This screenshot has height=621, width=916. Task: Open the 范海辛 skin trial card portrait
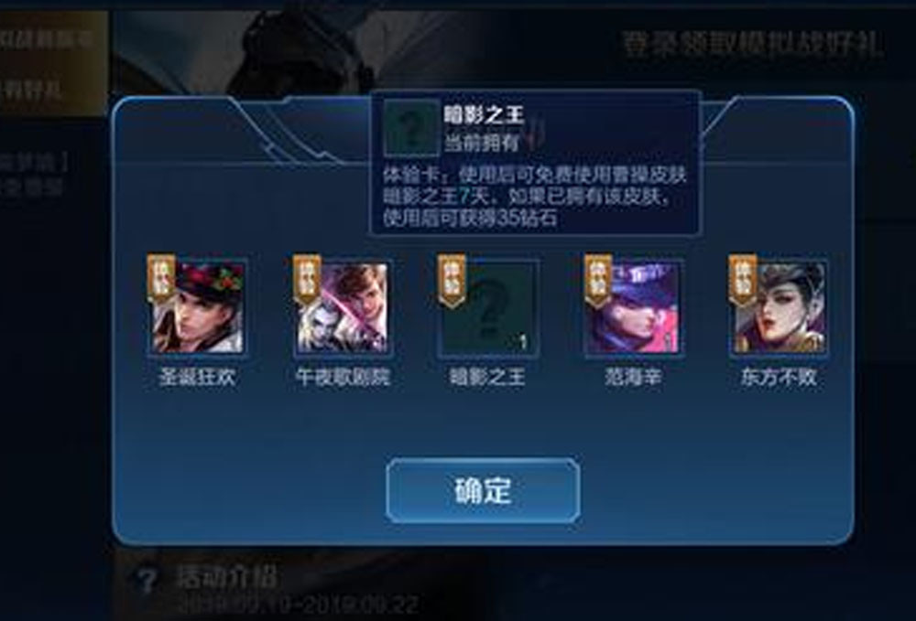click(635, 307)
